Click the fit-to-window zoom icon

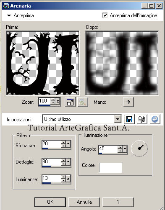(x=70, y=102)
